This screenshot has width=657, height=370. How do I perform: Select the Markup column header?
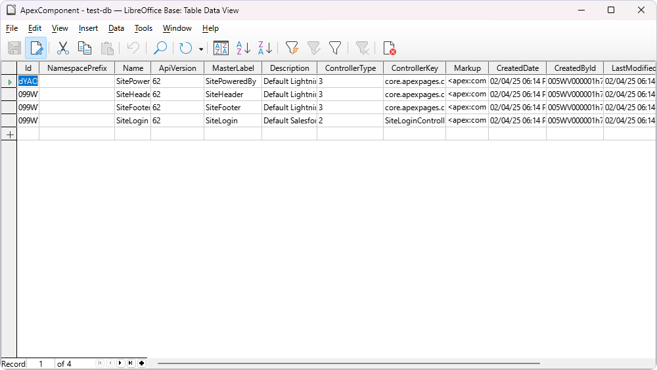(467, 68)
